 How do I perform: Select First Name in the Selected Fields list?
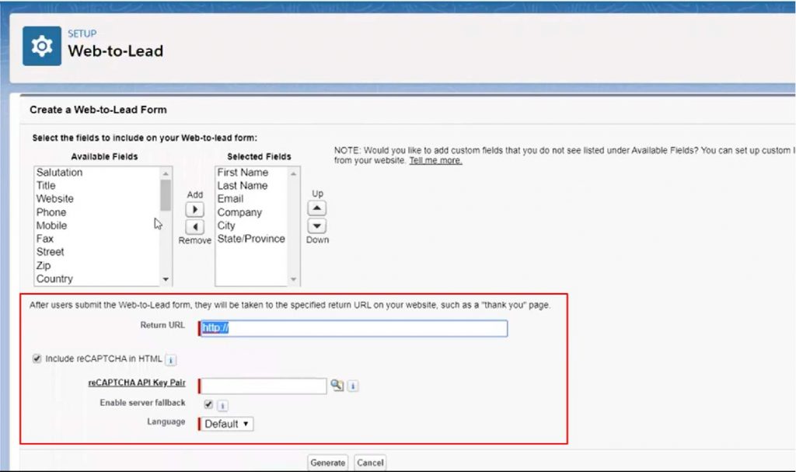coord(241,172)
